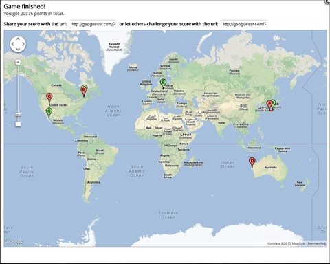The height and width of the screenshot is (264, 330).
Task: Click the 'You got 20375 points' text
Action: tap(34, 14)
